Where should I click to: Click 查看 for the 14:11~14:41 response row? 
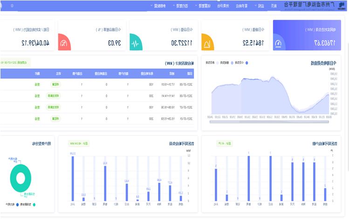pyautogui.click(x=37, y=96)
